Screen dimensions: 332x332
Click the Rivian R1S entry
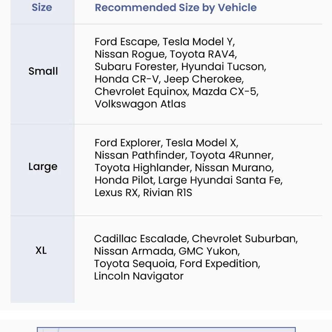point(168,193)
